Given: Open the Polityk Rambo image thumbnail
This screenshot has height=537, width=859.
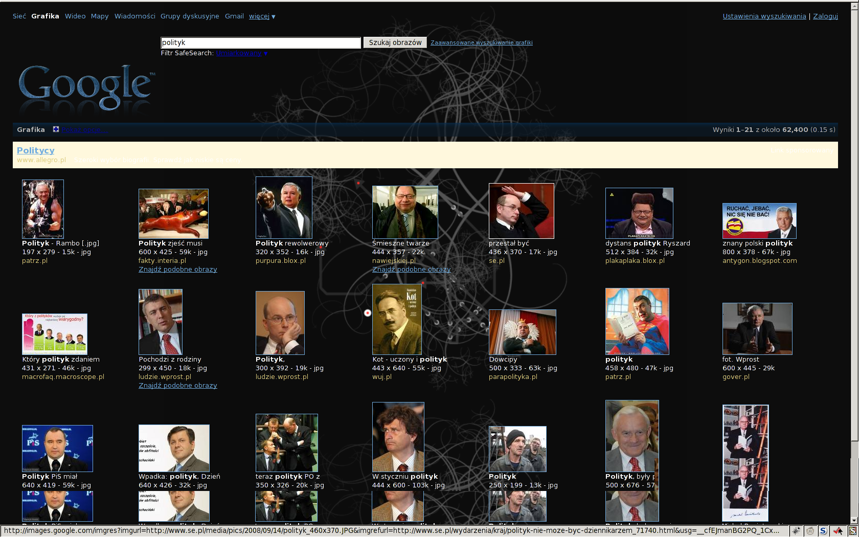Looking at the screenshot, I should 43,209.
